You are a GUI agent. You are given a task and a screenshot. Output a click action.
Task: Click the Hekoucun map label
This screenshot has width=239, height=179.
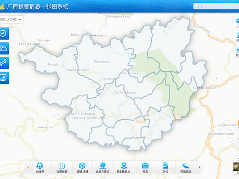pos(45,127)
